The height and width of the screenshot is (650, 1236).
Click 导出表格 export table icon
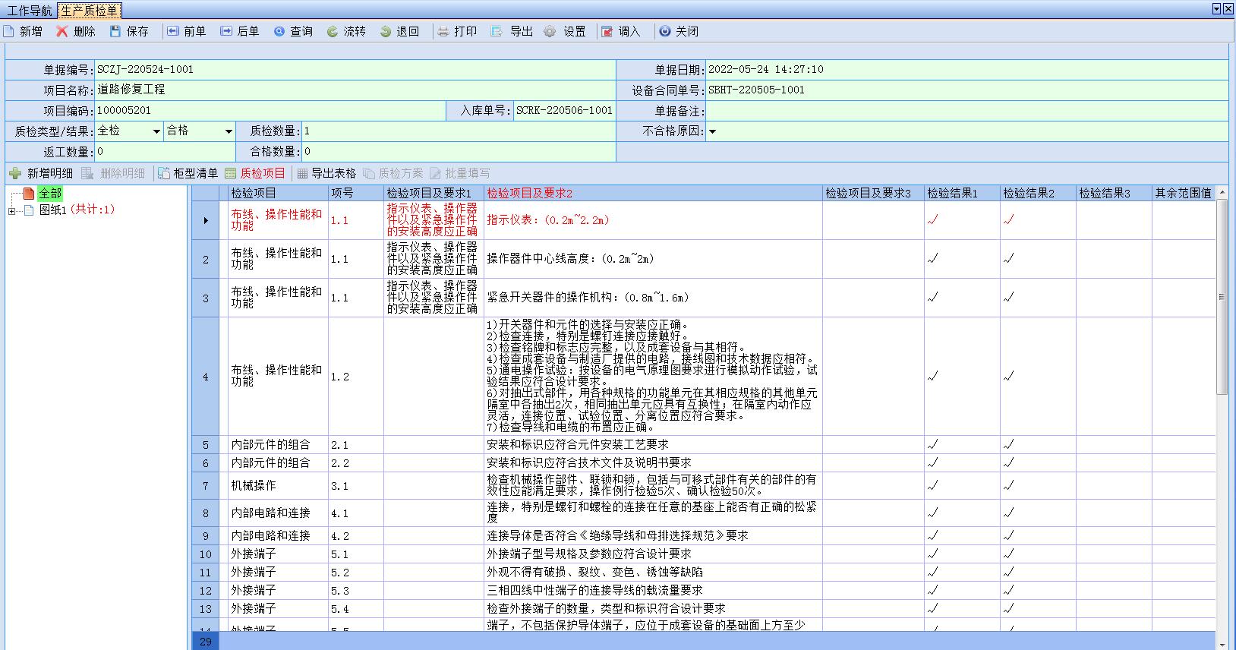pos(302,173)
